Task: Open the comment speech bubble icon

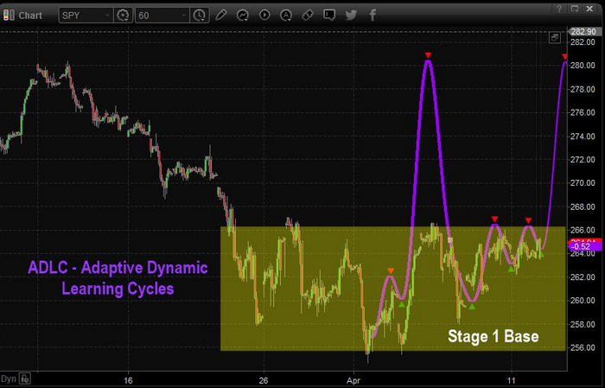Action: (329, 15)
